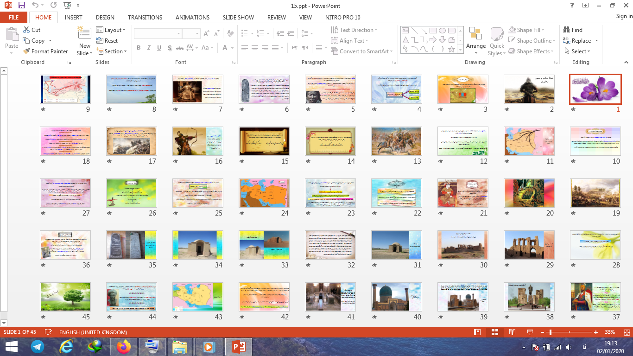Open Firefox from the taskbar
This screenshot has height=356, width=633.
point(124,346)
